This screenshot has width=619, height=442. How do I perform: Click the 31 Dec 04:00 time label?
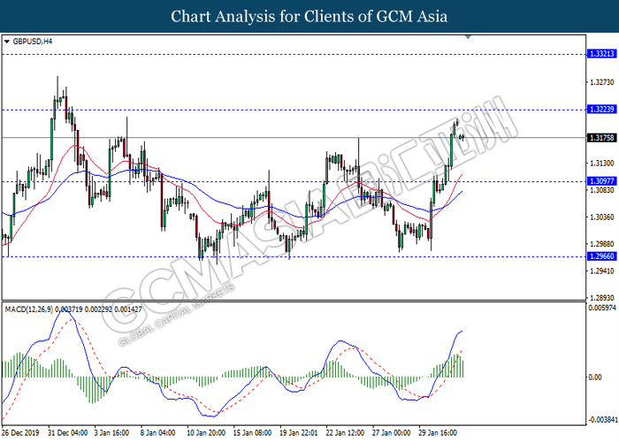coord(66,434)
